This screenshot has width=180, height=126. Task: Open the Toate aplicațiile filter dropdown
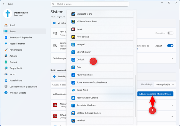(x=165, y=85)
